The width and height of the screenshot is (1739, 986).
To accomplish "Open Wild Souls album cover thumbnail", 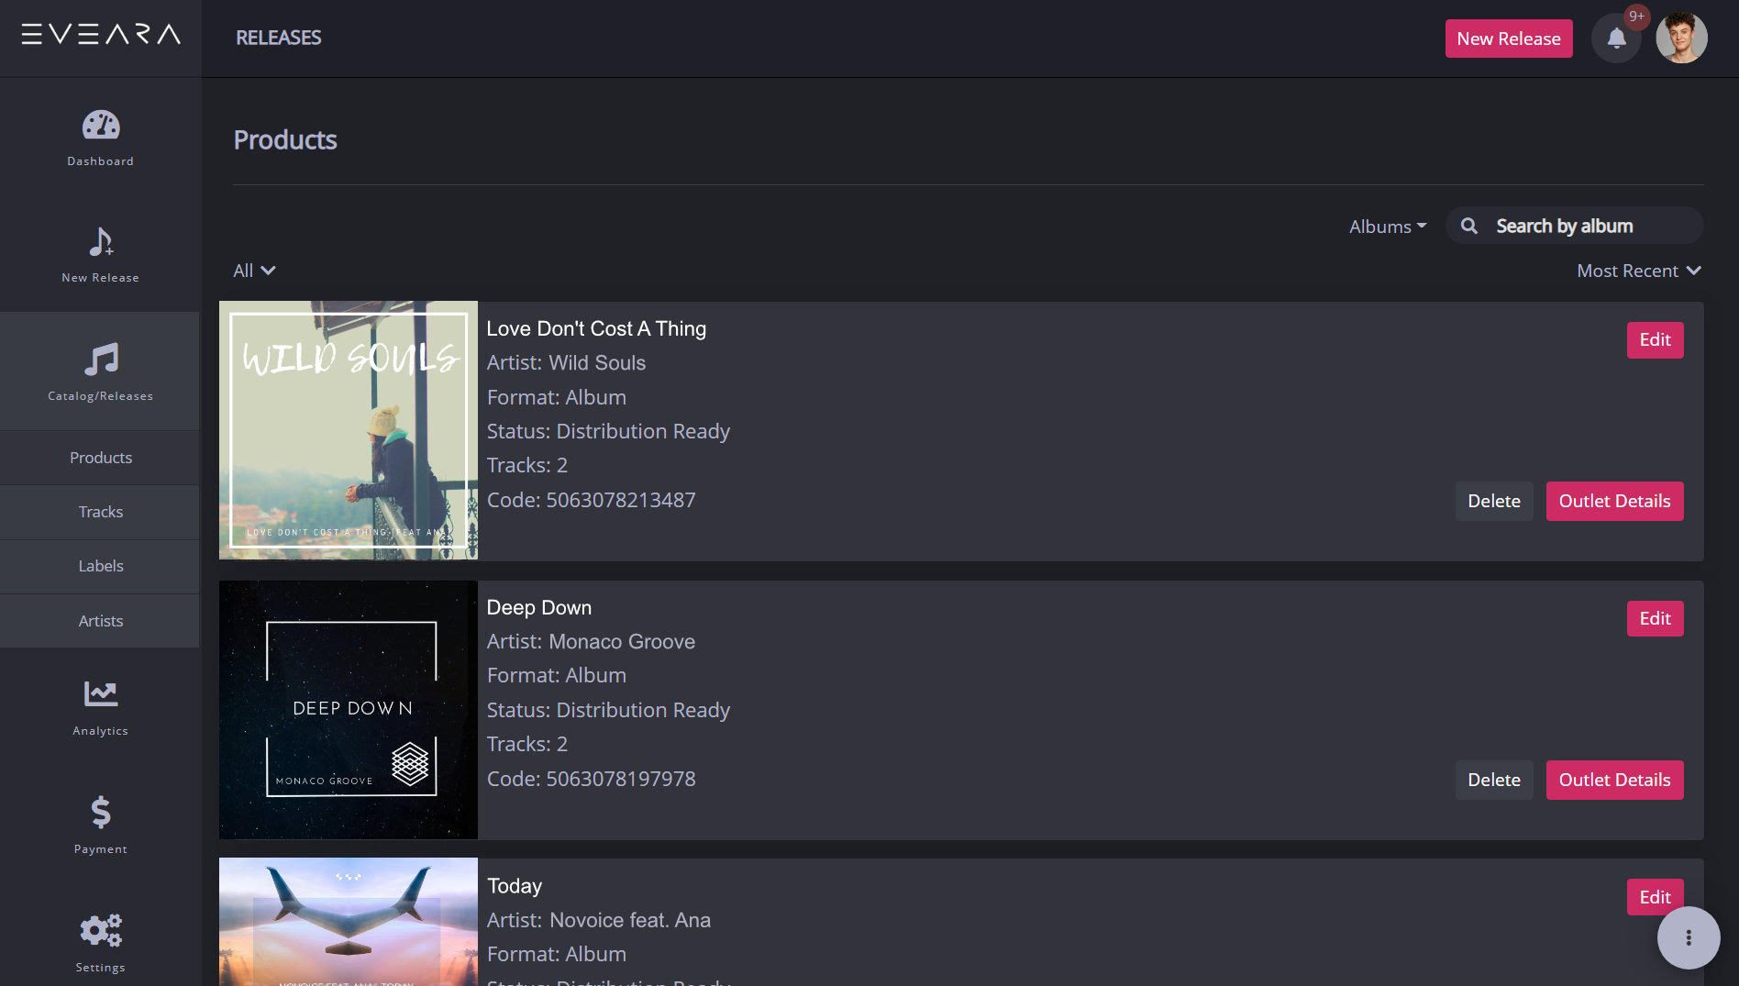I will tap(349, 430).
